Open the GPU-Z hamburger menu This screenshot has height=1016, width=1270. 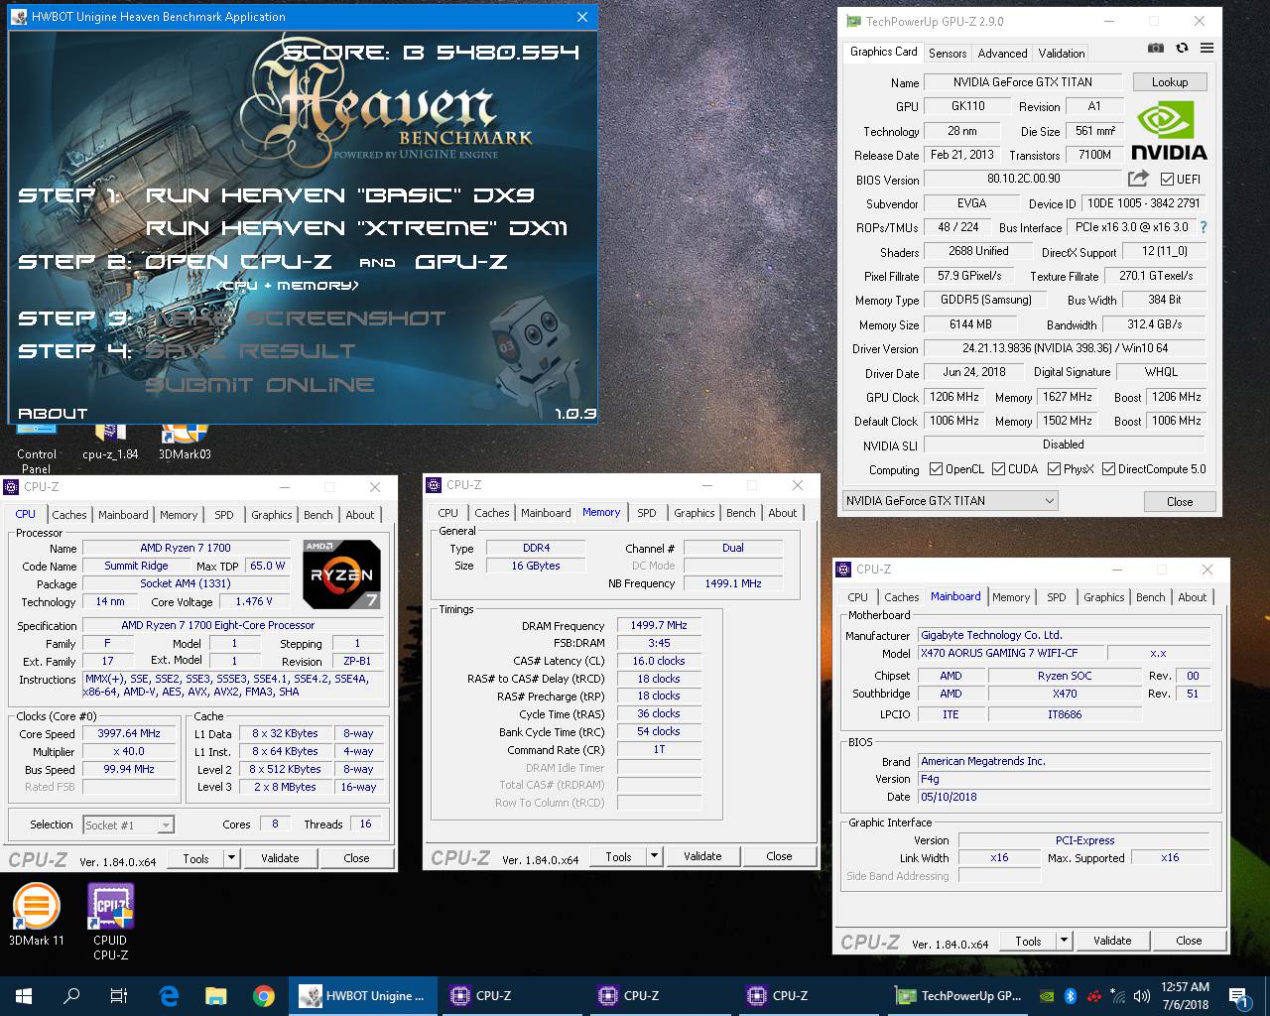click(1206, 48)
